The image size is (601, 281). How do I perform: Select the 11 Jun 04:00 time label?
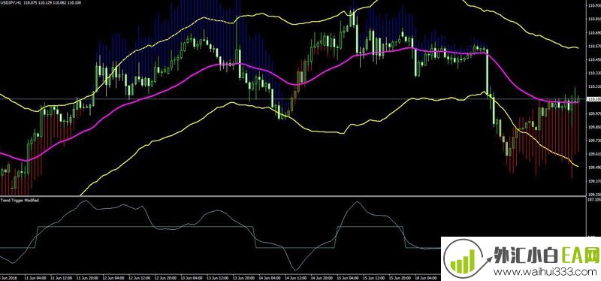point(35,277)
